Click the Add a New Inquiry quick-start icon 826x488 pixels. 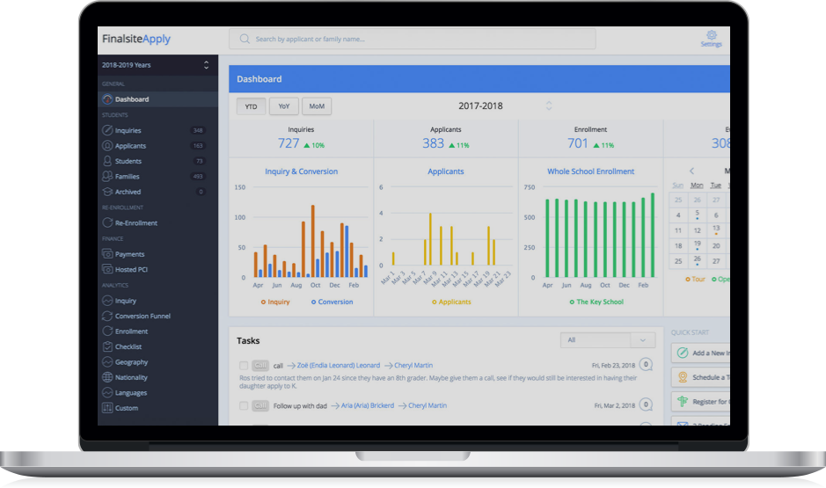tap(681, 353)
